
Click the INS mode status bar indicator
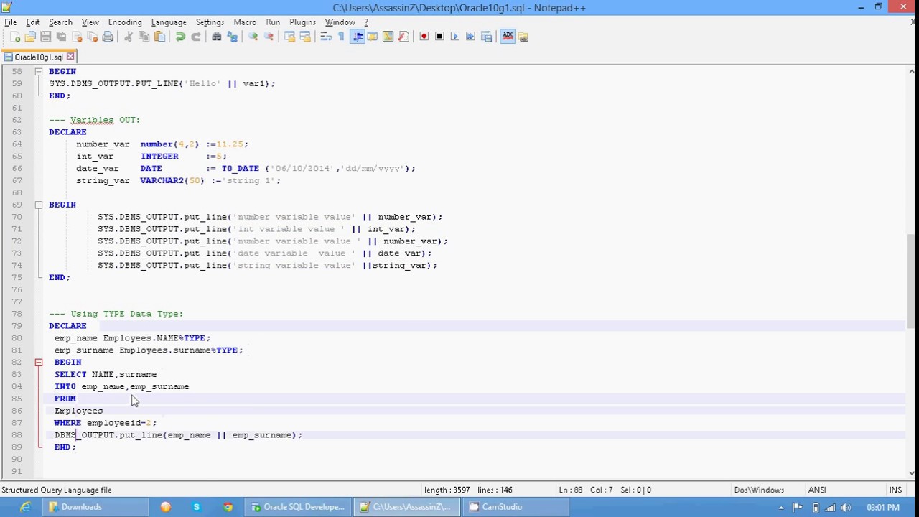click(895, 490)
